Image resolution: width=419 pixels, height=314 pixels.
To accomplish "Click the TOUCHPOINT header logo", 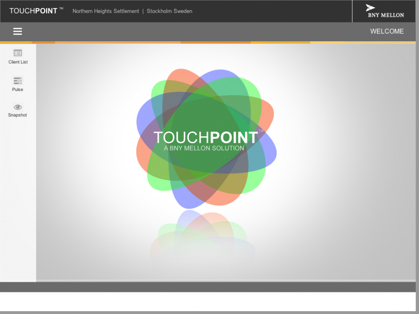I will [x=36, y=11].
